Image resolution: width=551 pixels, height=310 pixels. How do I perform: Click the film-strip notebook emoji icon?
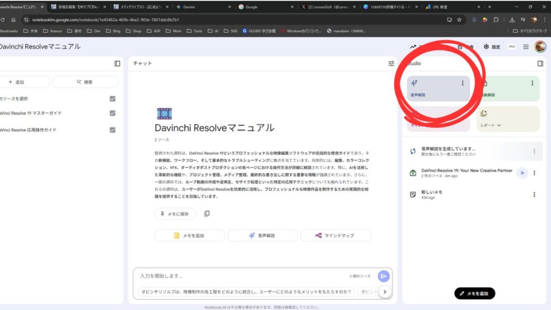click(165, 114)
